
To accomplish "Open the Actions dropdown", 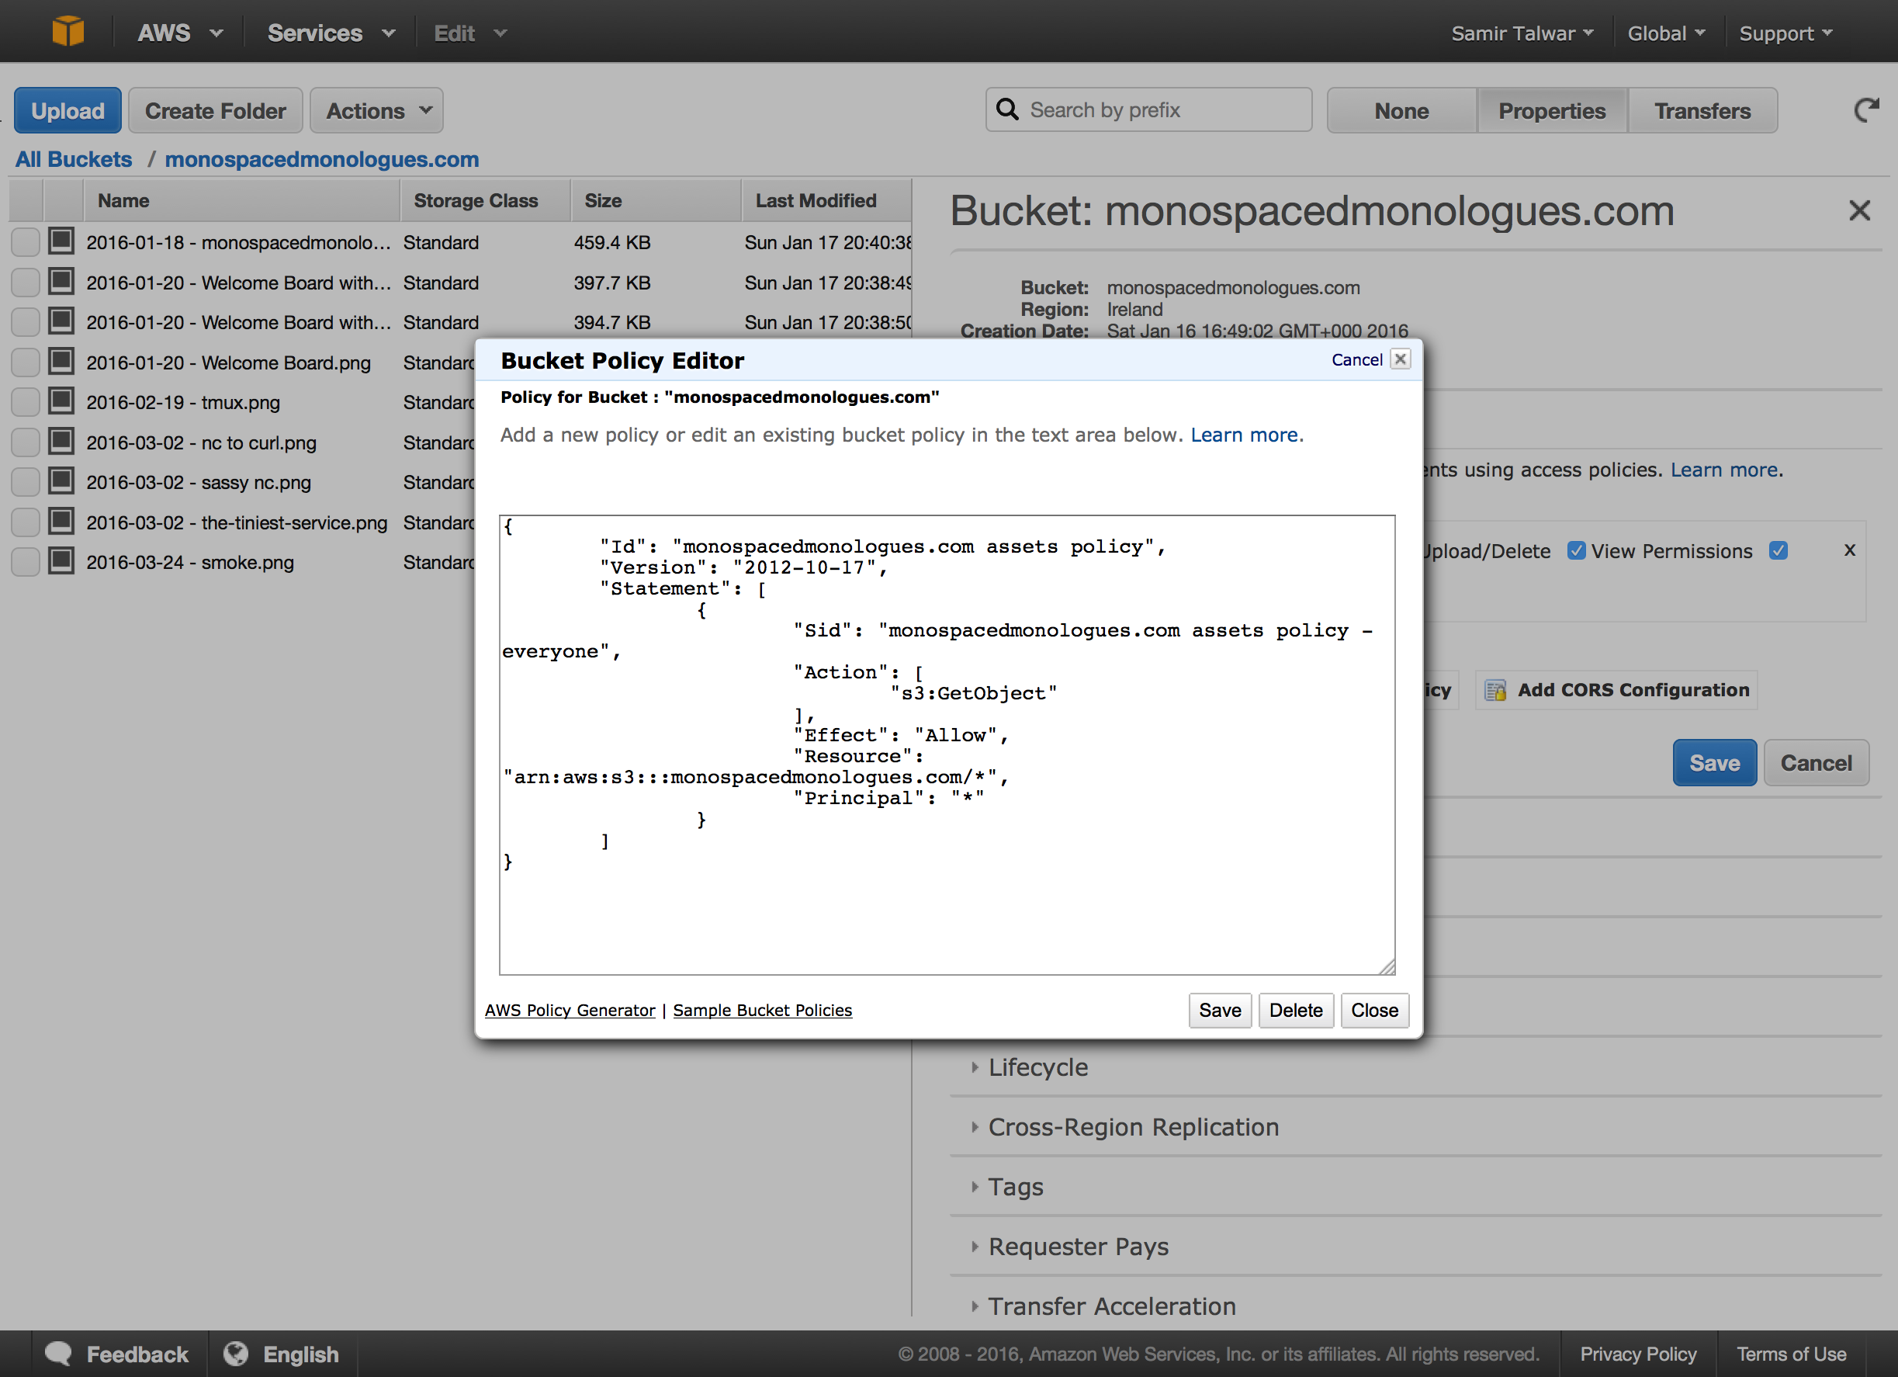I will tap(376, 110).
